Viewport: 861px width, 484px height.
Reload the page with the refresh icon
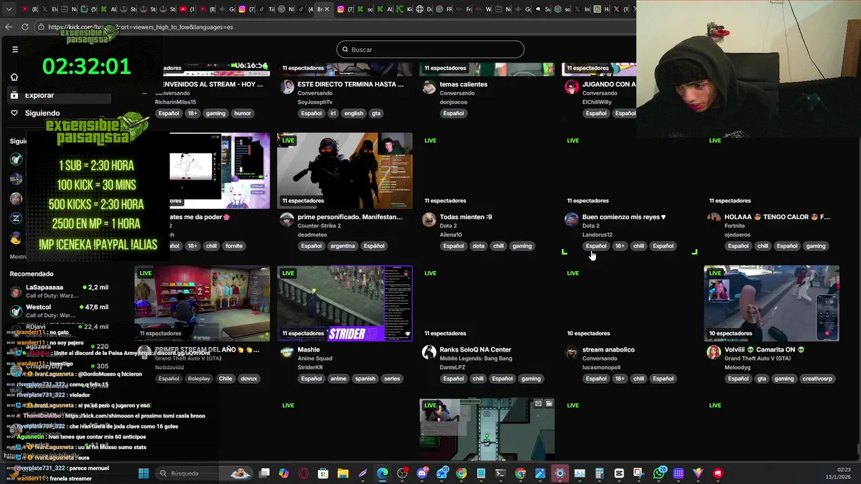point(25,27)
